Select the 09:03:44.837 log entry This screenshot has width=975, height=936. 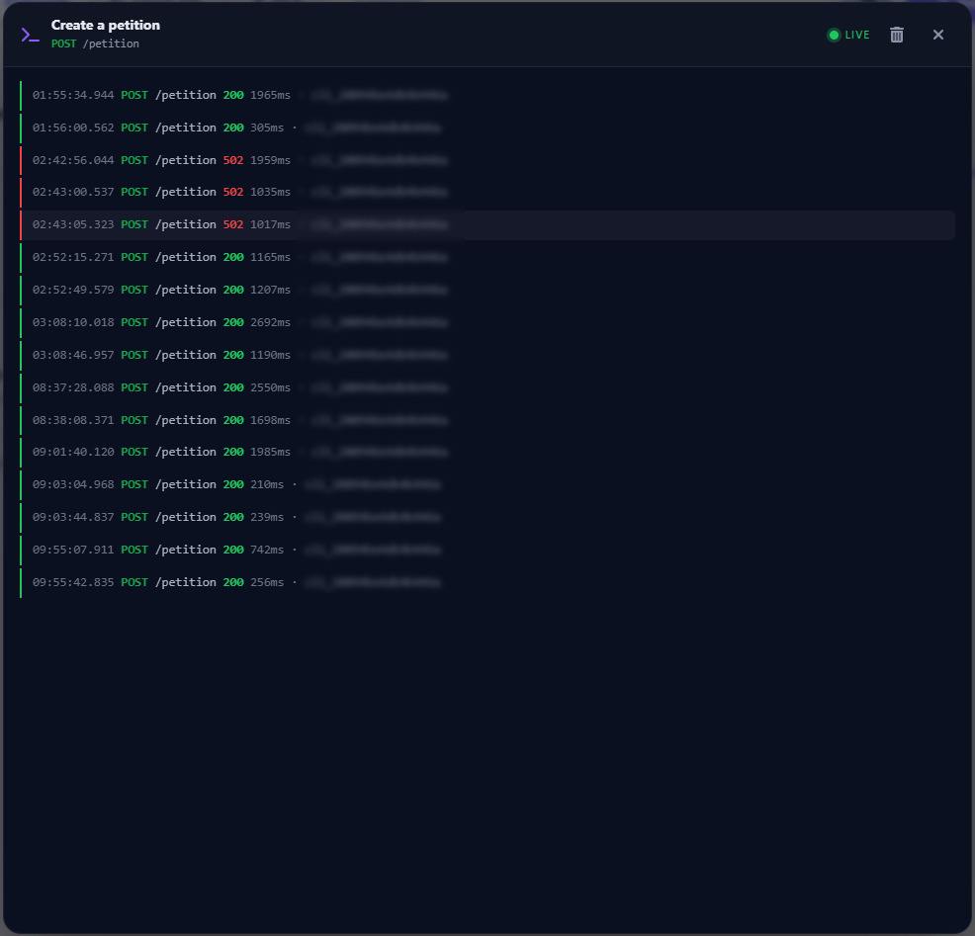(487, 517)
